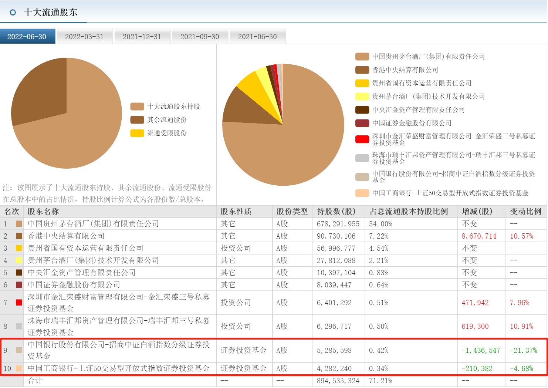Click the row 2 color square in the table

[x=19, y=236]
